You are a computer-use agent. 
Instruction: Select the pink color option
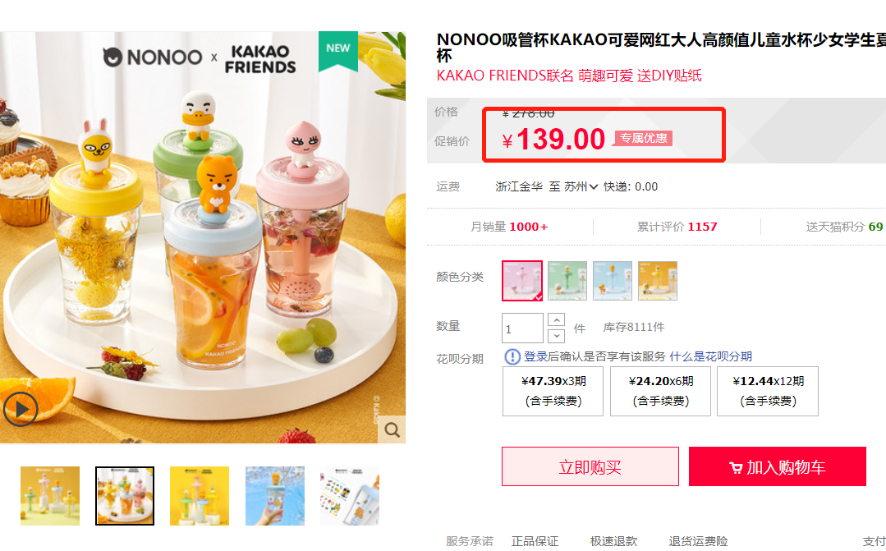522,280
